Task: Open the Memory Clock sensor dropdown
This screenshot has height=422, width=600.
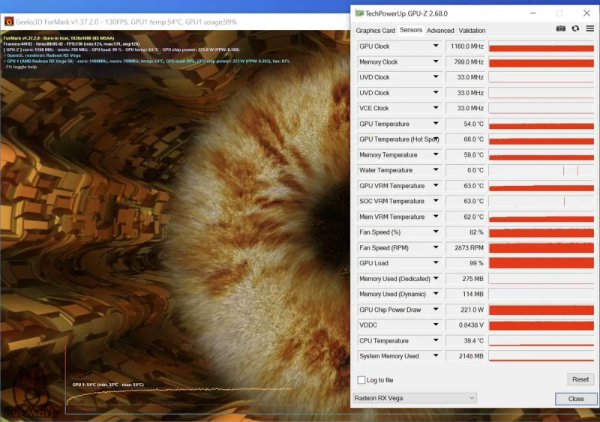Action: click(436, 61)
